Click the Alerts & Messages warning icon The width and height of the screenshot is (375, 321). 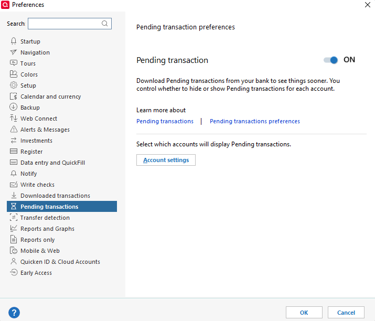click(14, 129)
